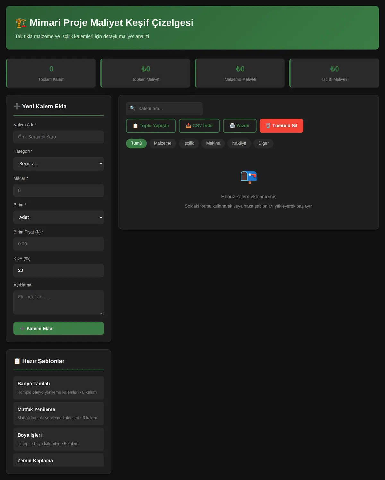Open the Kategori dropdown
Image resolution: width=385 pixels, height=480 pixels.
59,164
